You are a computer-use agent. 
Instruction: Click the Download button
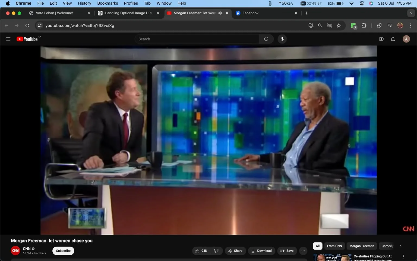click(x=261, y=251)
